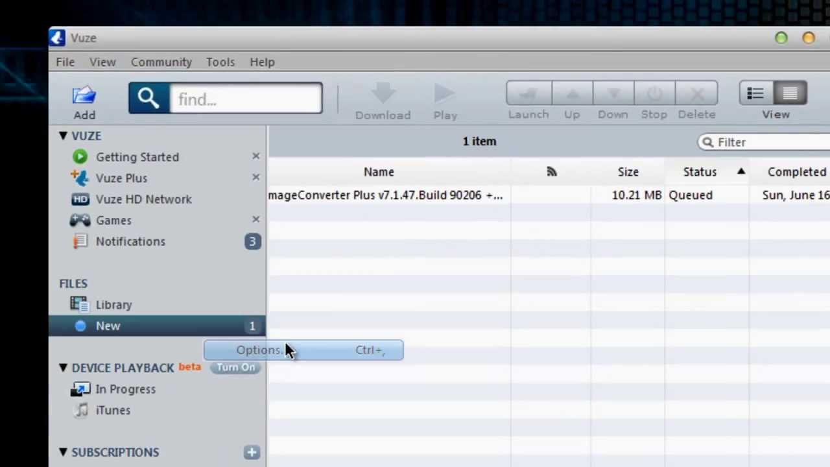The image size is (830, 467).
Task: Turn On device playback
Action: pos(236,367)
